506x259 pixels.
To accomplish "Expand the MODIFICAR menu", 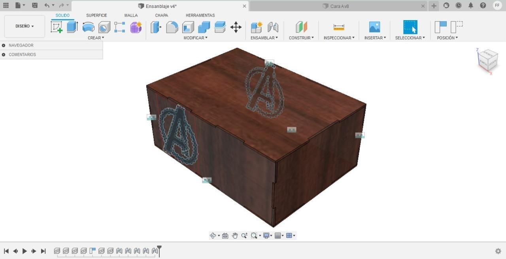I will (195, 38).
